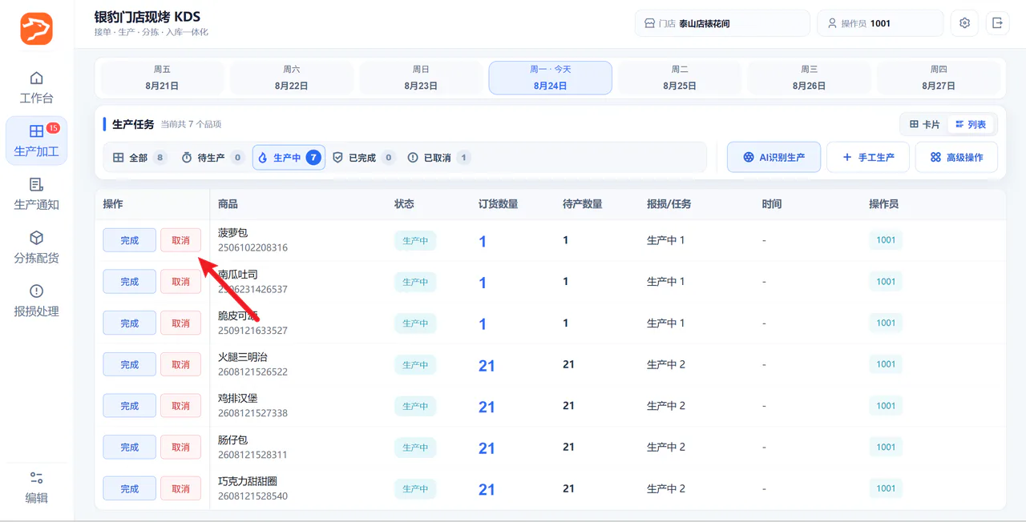Cancel the 鸡排汉堡 task
The height and width of the screenshot is (522, 1026).
(x=180, y=406)
